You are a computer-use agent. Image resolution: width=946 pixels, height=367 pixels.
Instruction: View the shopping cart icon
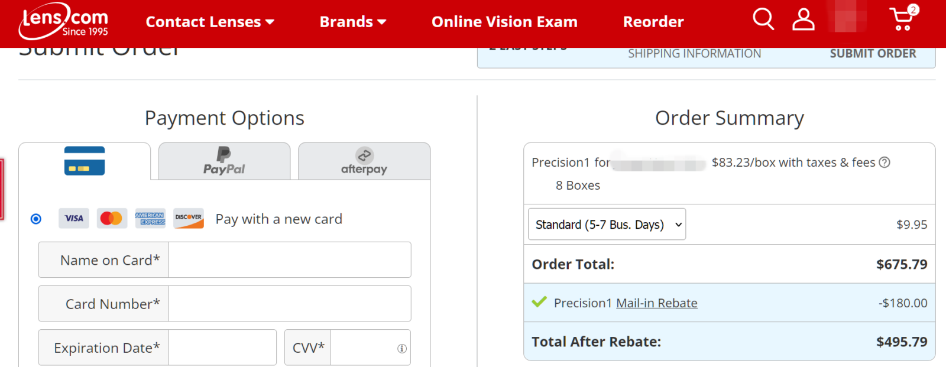[903, 18]
